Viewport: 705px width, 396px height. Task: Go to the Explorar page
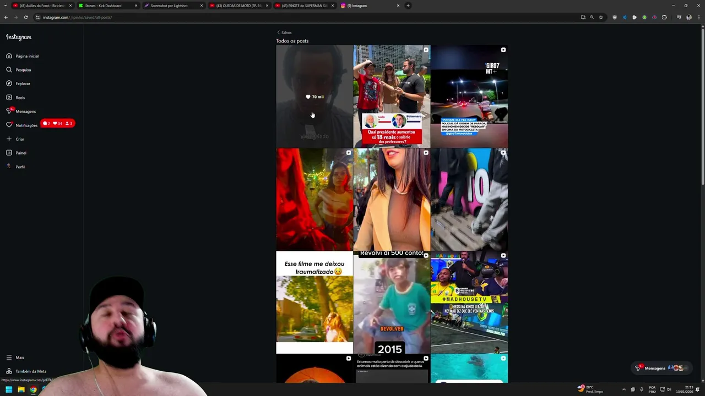coord(18,84)
